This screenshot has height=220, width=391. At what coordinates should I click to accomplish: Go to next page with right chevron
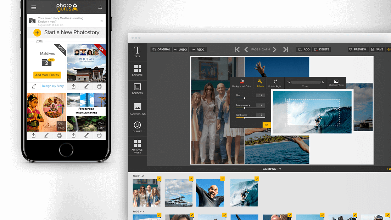coord(275,50)
